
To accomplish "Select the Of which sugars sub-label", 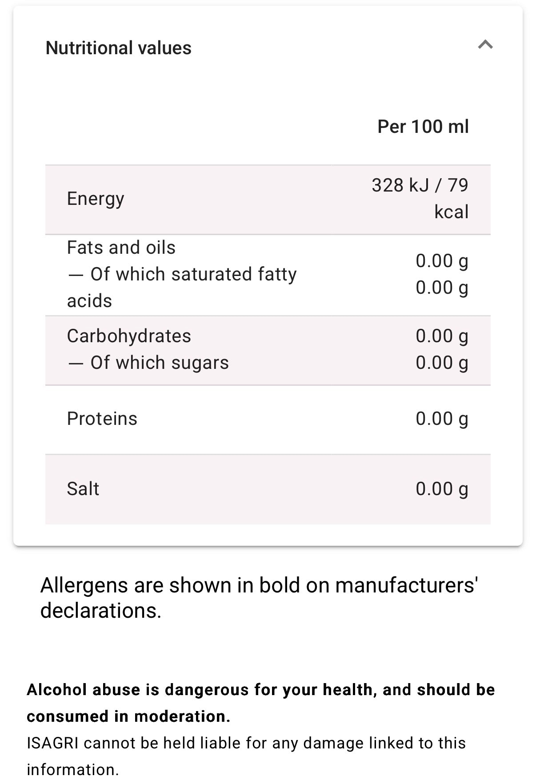I will point(148,363).
